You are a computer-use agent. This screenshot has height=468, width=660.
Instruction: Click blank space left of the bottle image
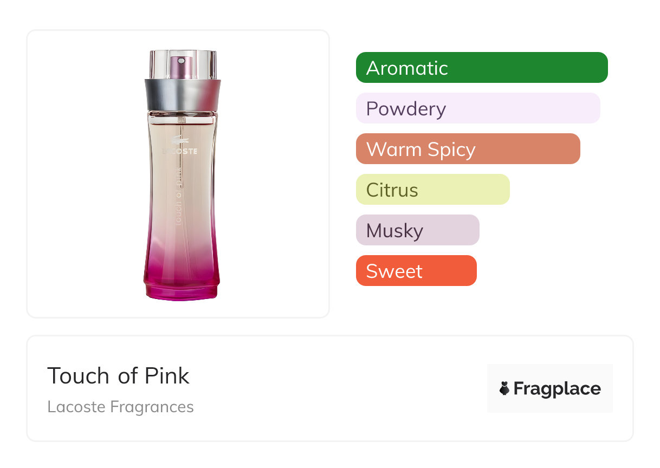click(x=81, y=173)
